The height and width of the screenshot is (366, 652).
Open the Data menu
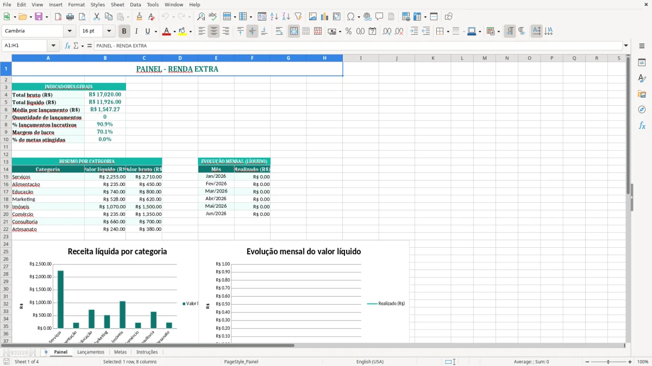point(135,4)
